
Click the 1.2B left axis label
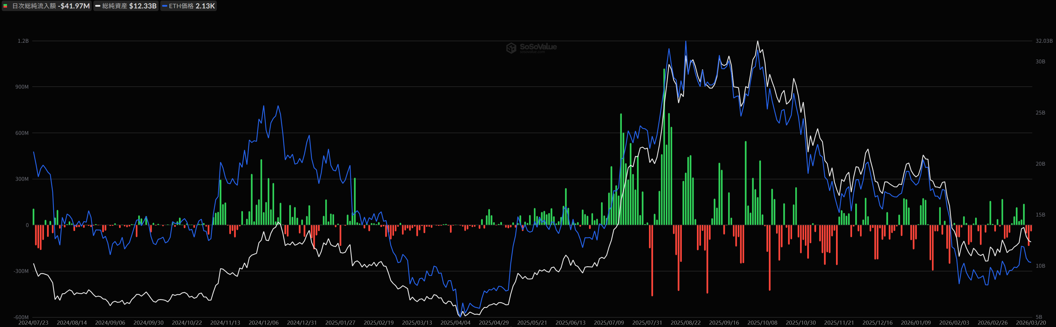coord(23,41)
